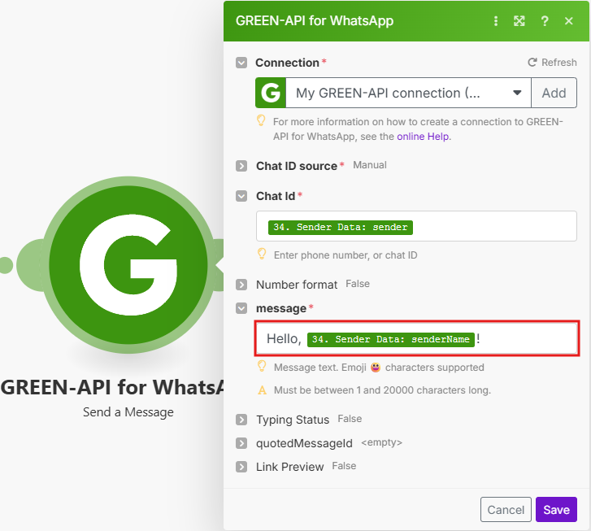Open the three-dot options menu in panel header
This screenshot has height=531, width=591.
496,21
